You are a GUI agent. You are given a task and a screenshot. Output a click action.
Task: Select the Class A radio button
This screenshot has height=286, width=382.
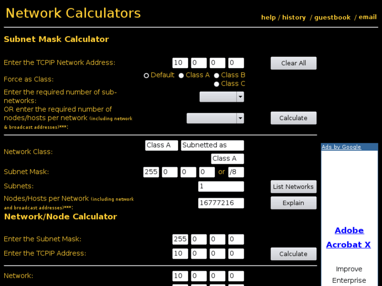coord(181,76)
